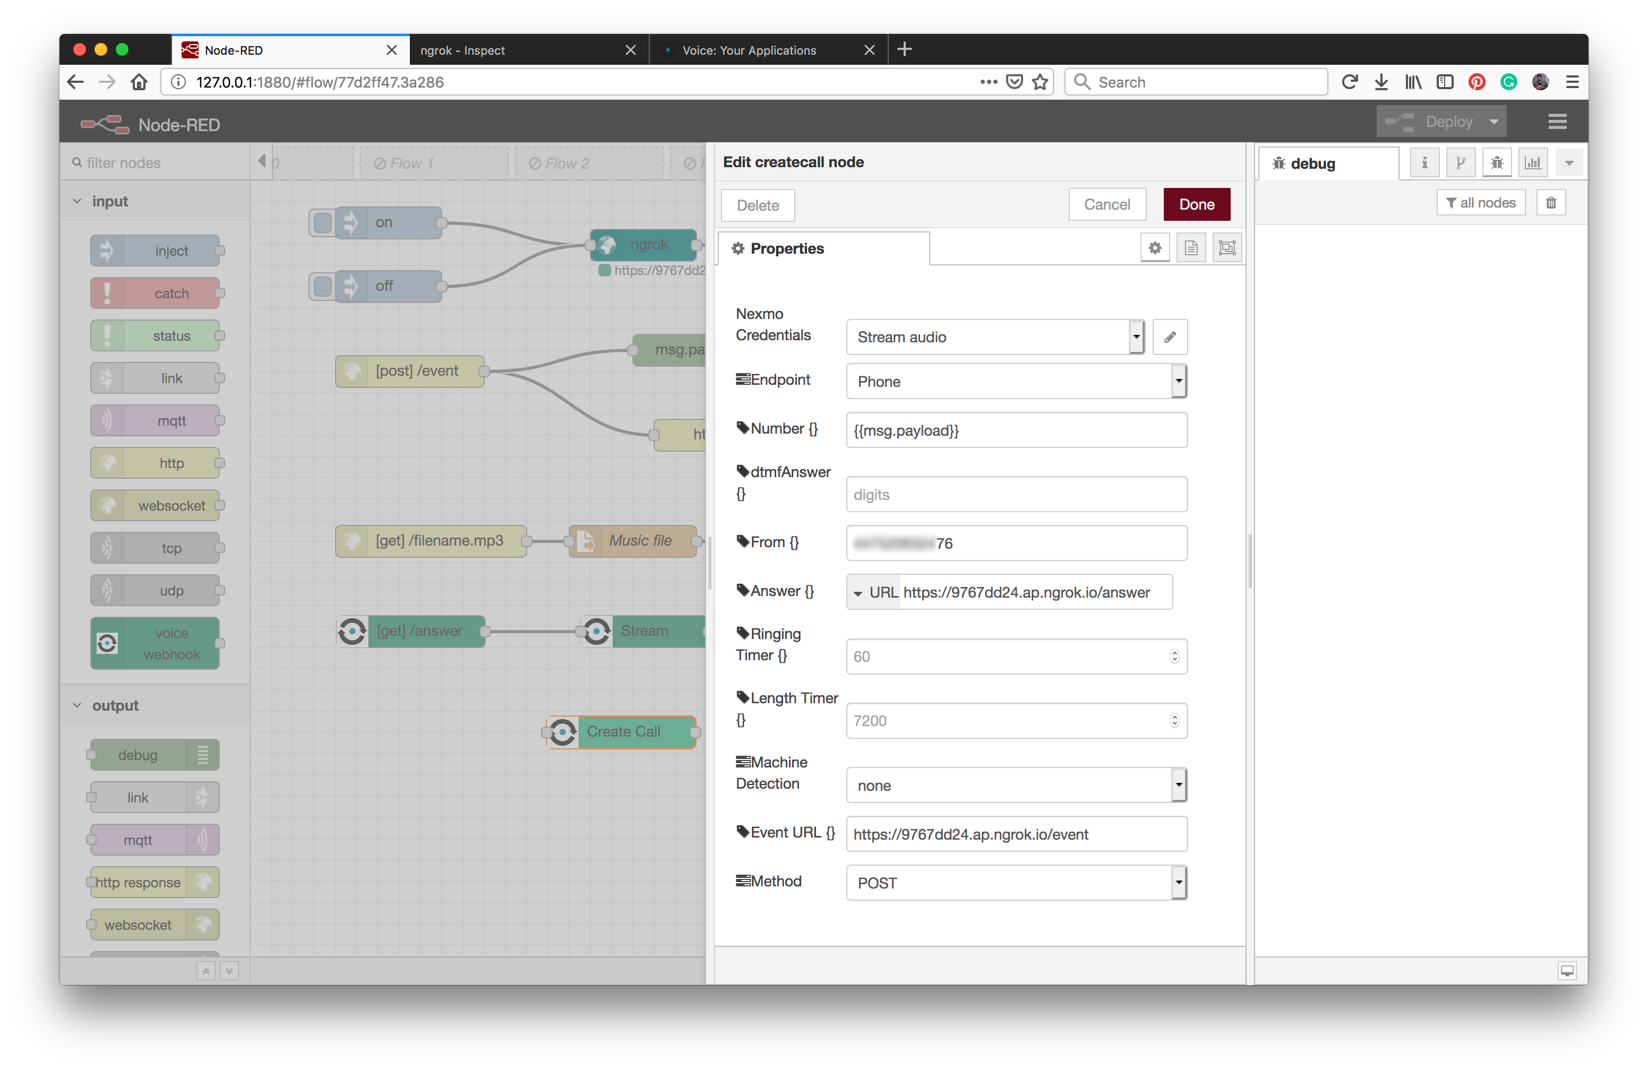Open the Deploy options dropdown arrow

tap(1494, 122)
